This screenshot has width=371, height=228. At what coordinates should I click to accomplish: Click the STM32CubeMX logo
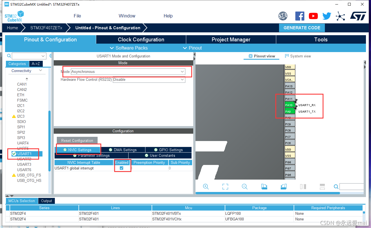point(14,16)
